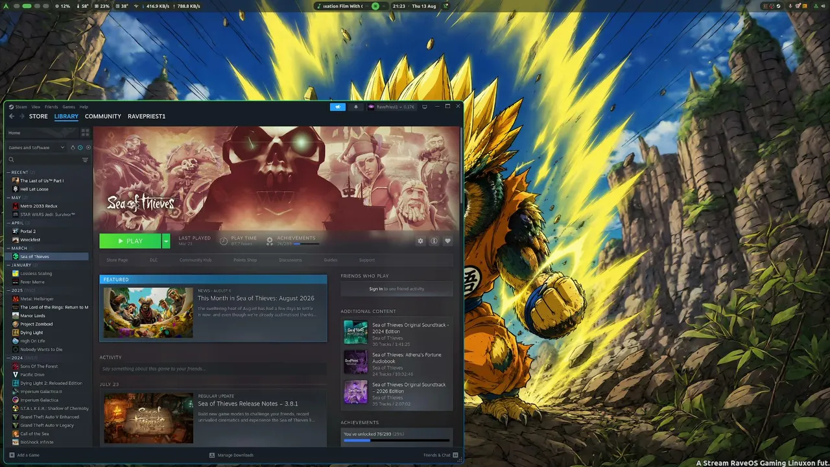Open the Discussions link
The height and width of the screenshot is (467, 830).
tap(290, 260)
